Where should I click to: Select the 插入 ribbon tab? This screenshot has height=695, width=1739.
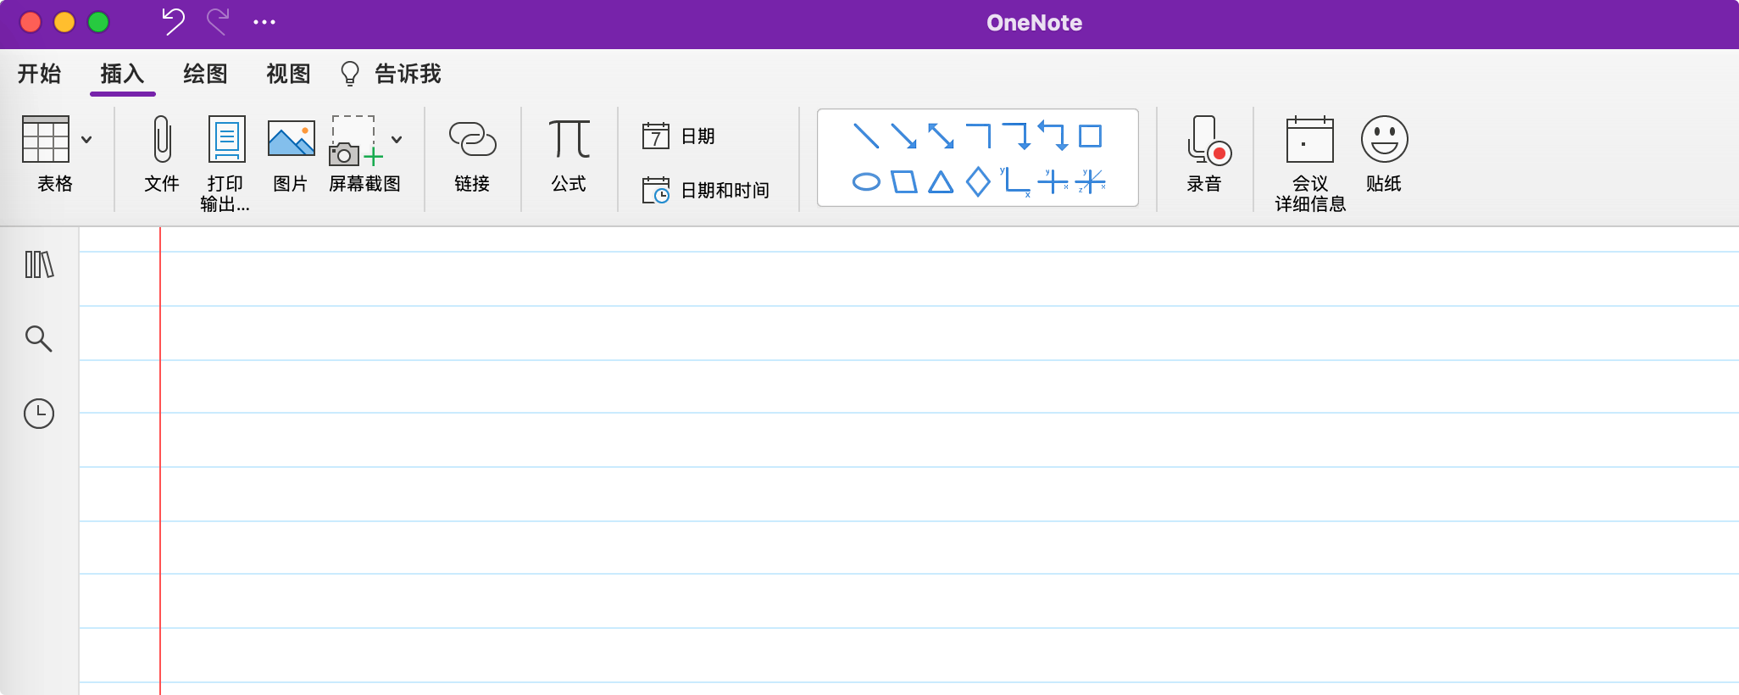(x=122, y=74)
